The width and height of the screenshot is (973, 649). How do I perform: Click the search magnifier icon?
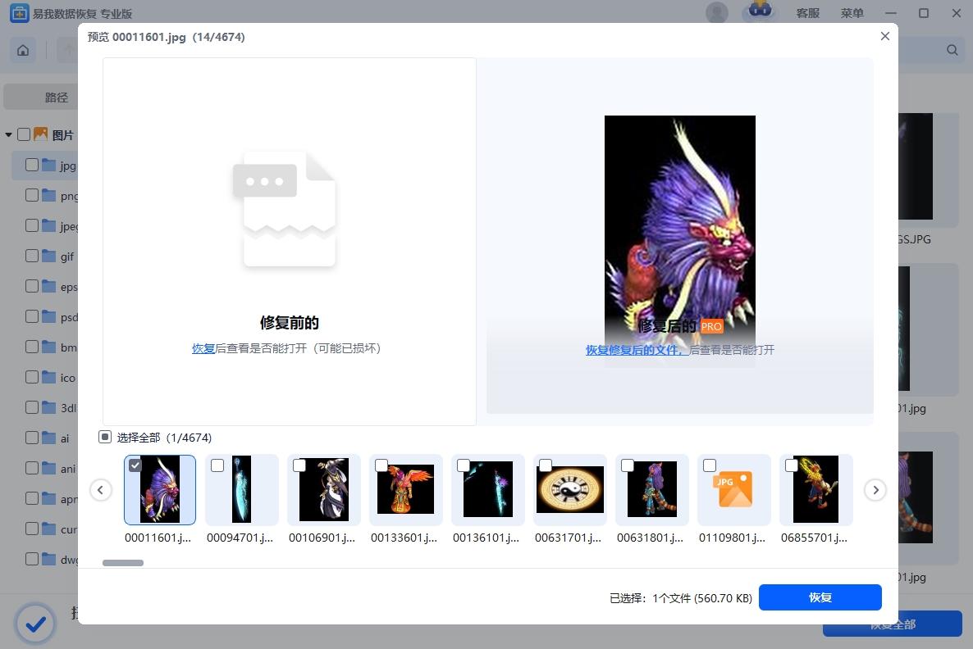point(952,50)
